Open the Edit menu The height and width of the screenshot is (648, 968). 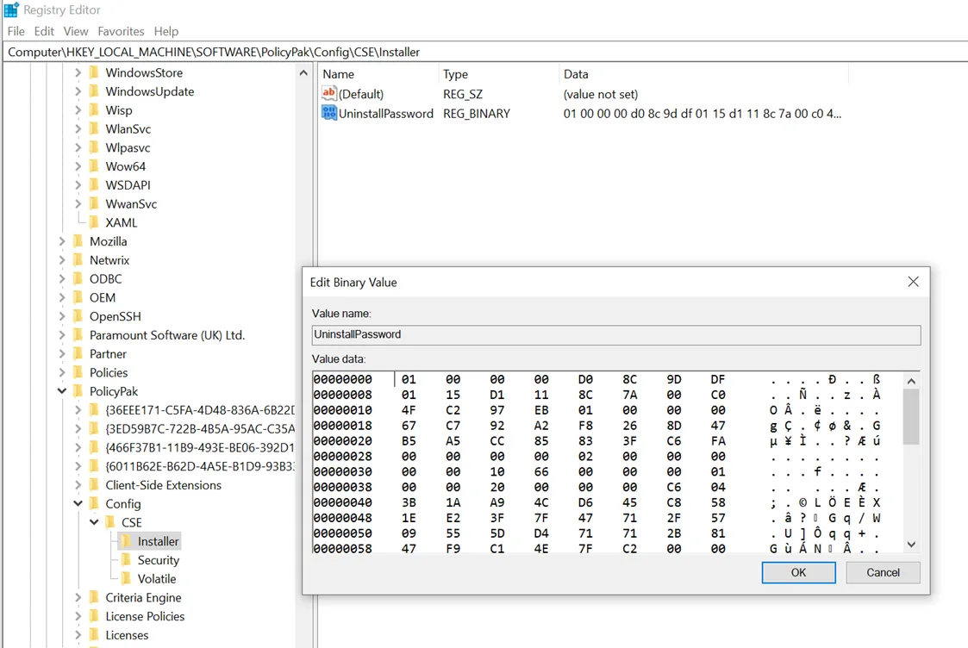44,31
